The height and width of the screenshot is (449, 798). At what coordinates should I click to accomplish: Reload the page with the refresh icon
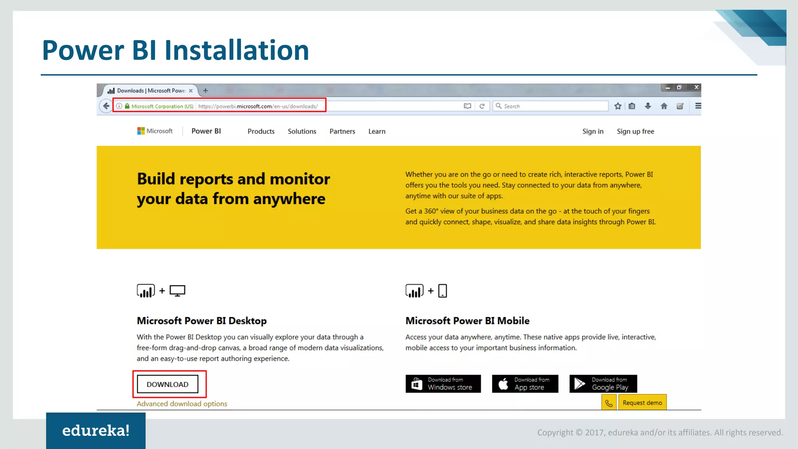482,106
